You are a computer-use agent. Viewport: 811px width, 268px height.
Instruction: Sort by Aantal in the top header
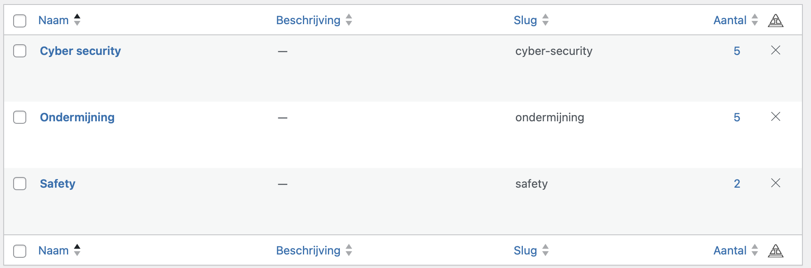[730, 20]
